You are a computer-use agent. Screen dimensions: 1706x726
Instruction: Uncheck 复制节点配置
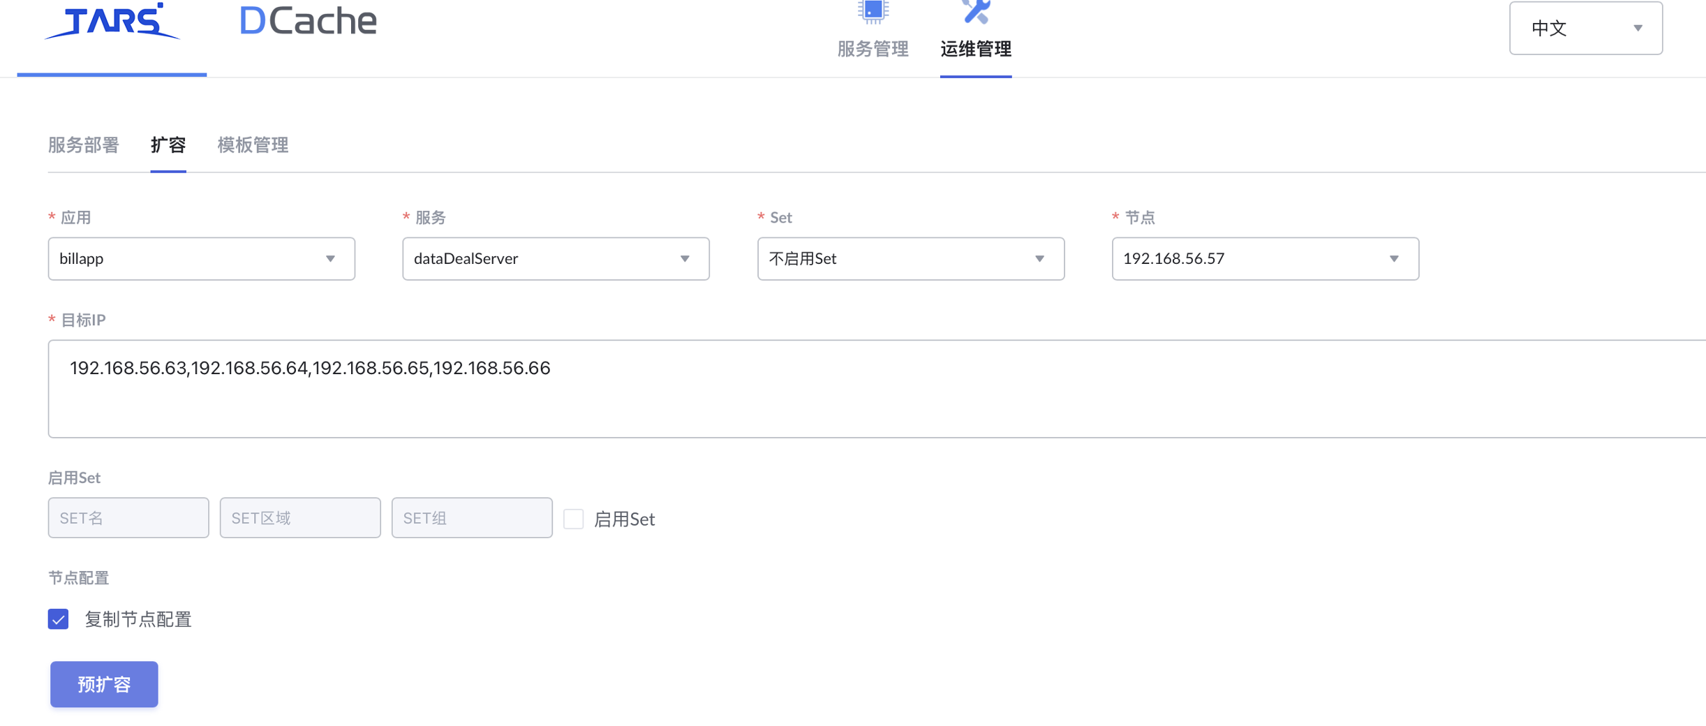pyautogui.click(x=58, y=619)
